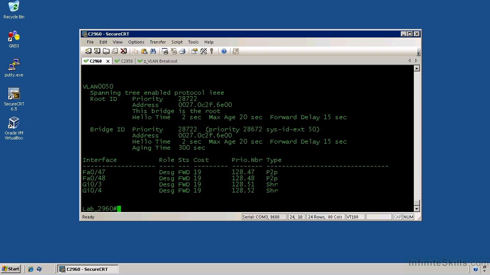
Task: Click the Print Screen toolbar icon
Action: click(x=165, y=51)
